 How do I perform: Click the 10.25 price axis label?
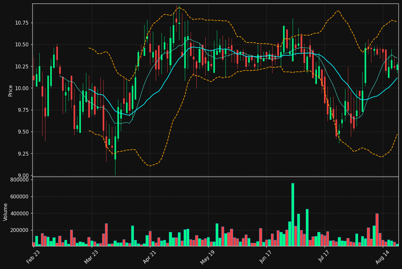(22, 66)
